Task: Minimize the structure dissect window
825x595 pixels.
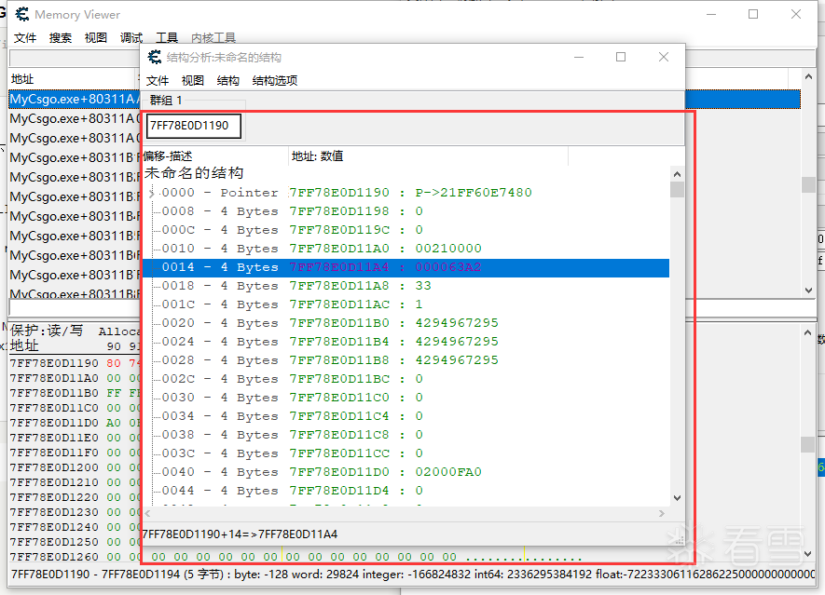Action: 579,57
